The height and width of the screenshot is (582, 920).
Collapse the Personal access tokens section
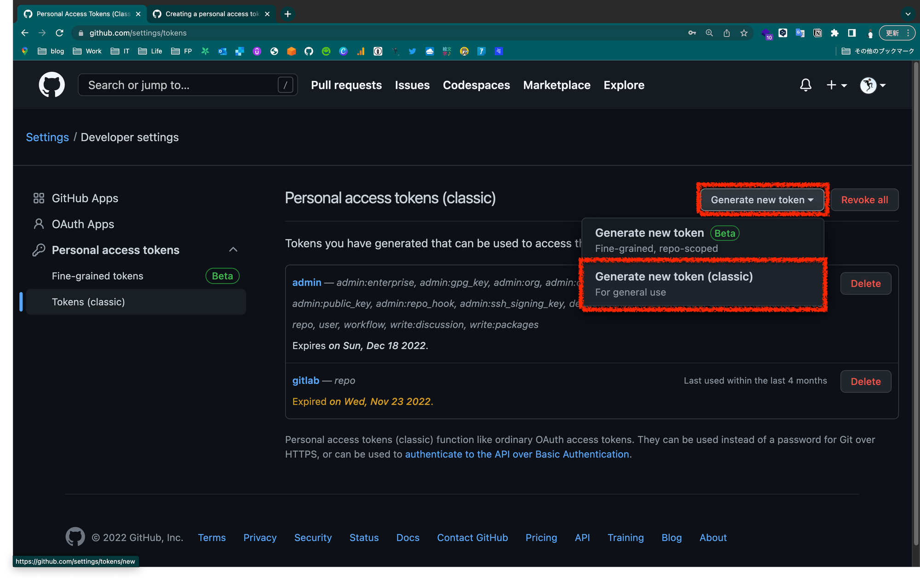click(x=233, y=250)
